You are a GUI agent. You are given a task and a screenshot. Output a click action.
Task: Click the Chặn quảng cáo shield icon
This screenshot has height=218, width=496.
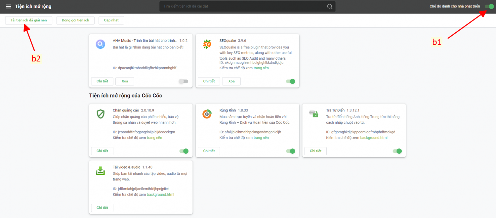pos(101,114)
